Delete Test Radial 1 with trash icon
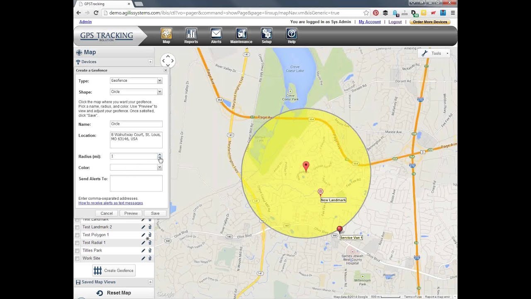The height and width of the screenshot is (299, 531). (x=150, y=243)
